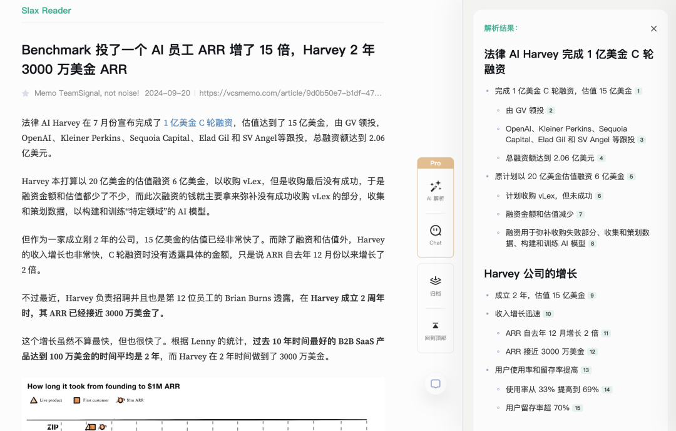Image resolution: width=676 pixels, height=431 pixels.
Task: Click reference badge 9 after 成立 2 年
Action: click(x=592, y=296)
